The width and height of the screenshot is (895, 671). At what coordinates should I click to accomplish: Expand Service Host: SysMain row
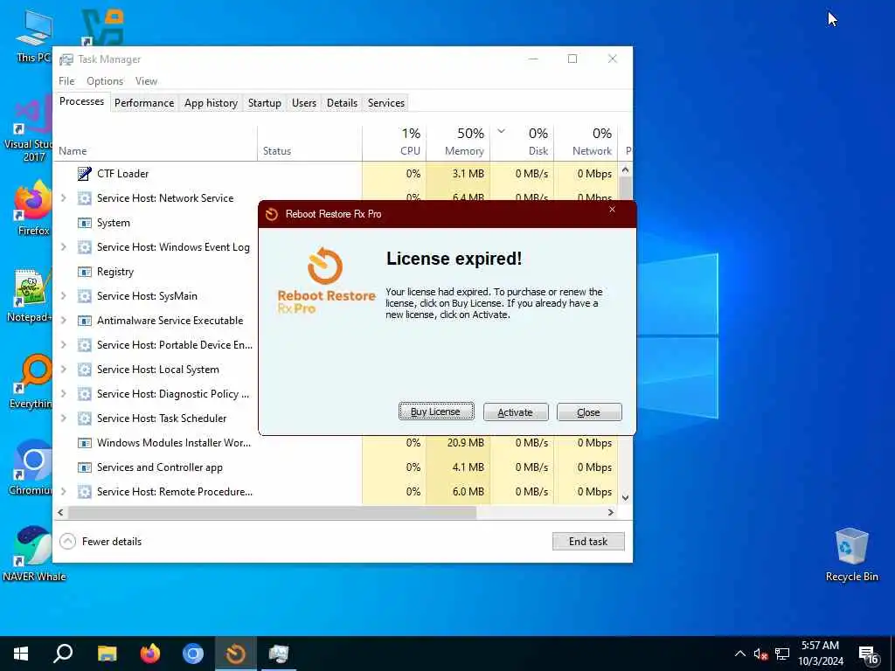pyautogui.click(x=63, y=295)
